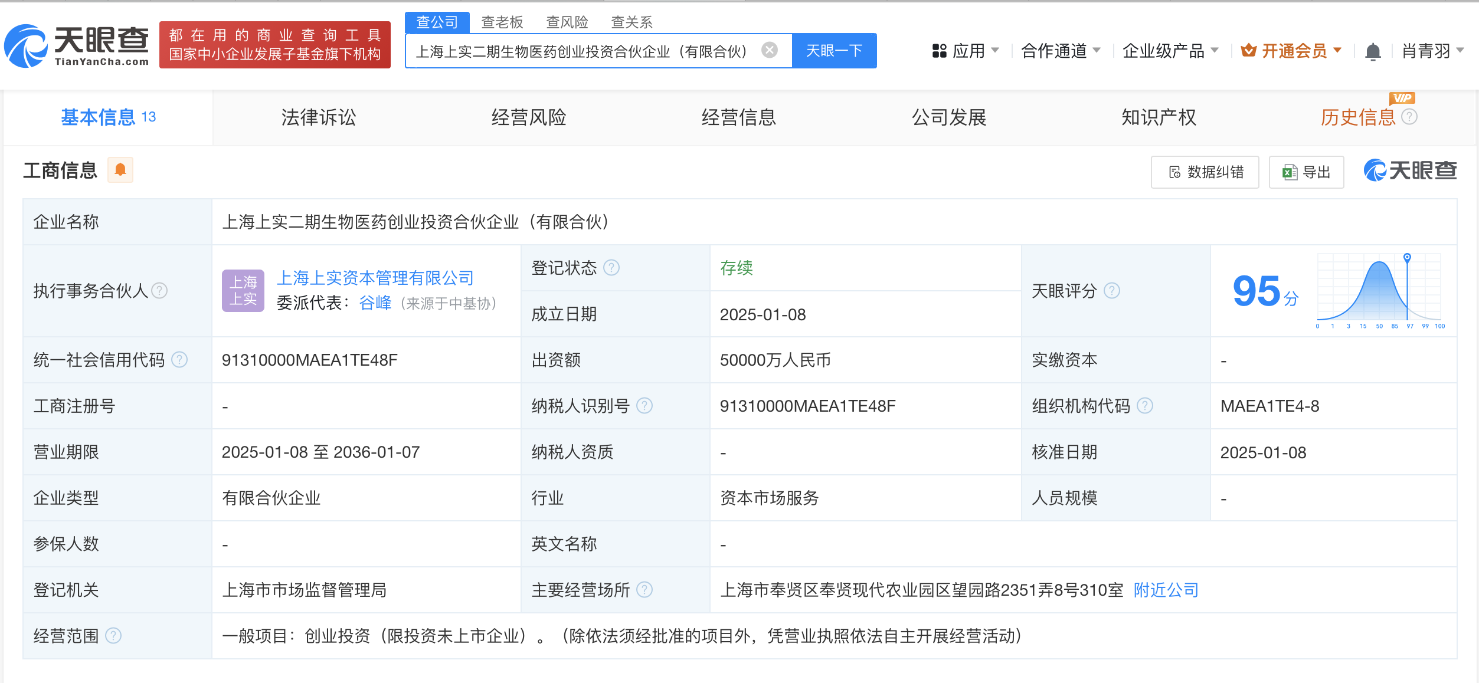Click the score marker on the distribution chart
1479x683 pixels.
pos(1407,257)
